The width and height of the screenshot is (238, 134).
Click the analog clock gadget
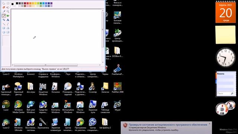point(226,58)
